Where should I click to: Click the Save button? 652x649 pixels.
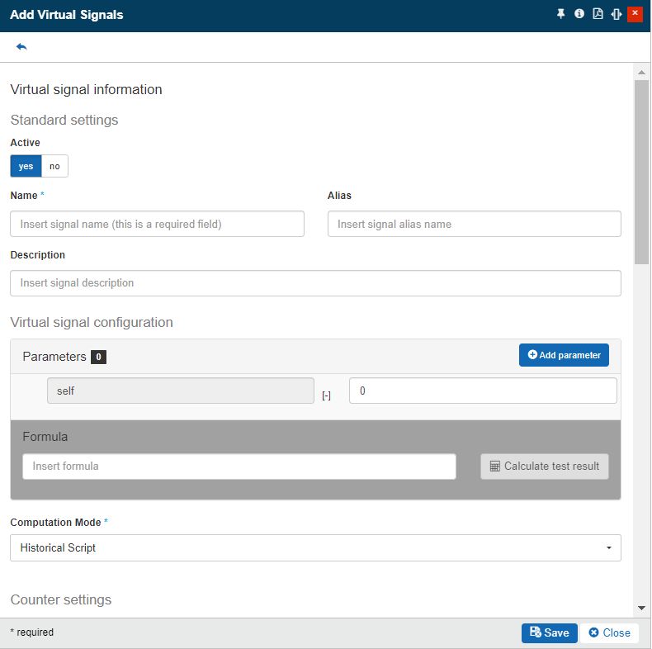pyautogui.click(x=549, y=632)
